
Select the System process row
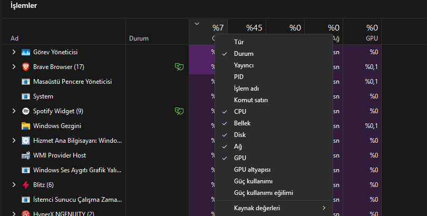click(x=43, y=96)
